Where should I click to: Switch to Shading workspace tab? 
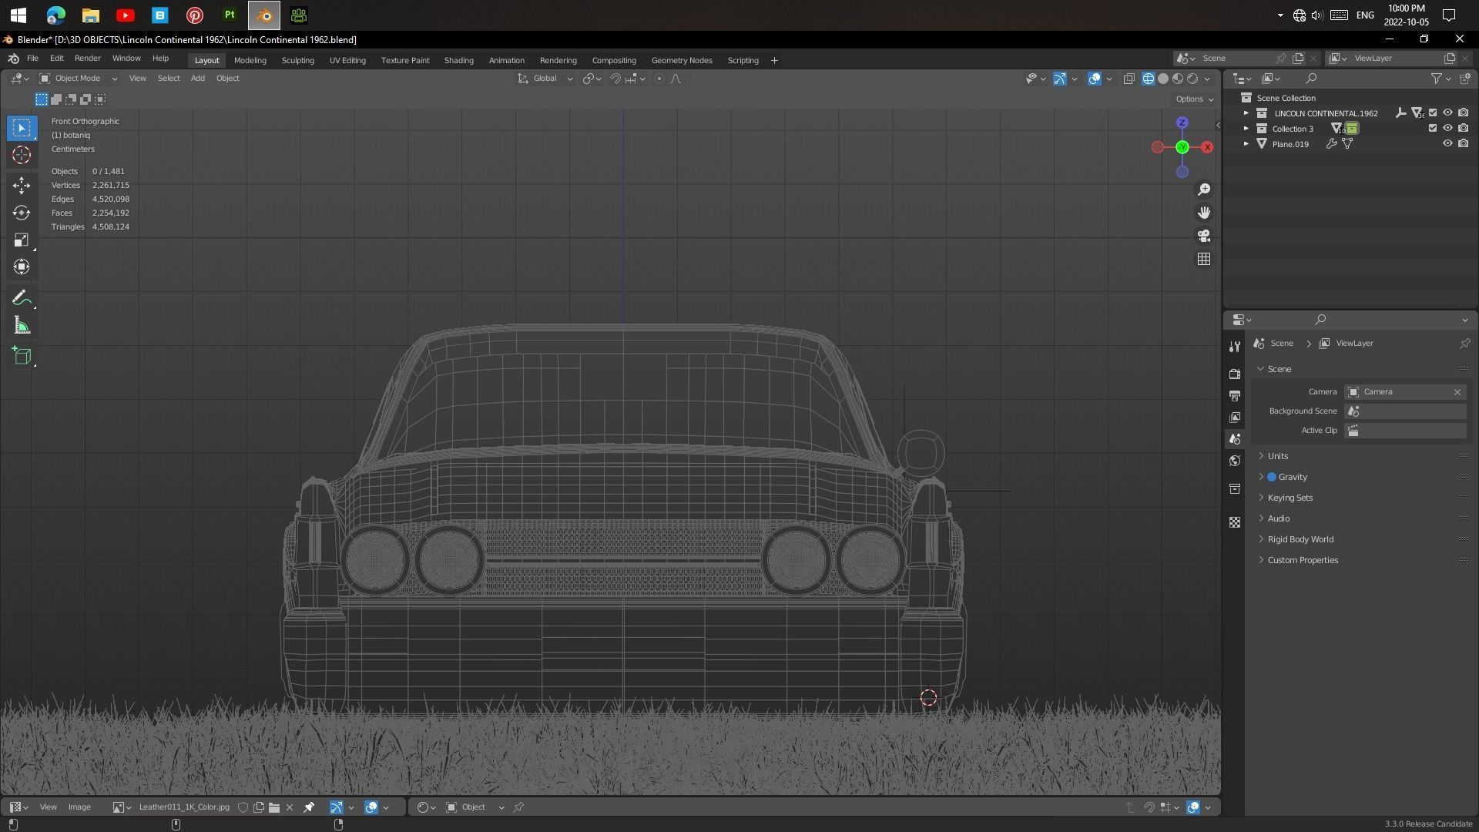(x=458, y=60)
